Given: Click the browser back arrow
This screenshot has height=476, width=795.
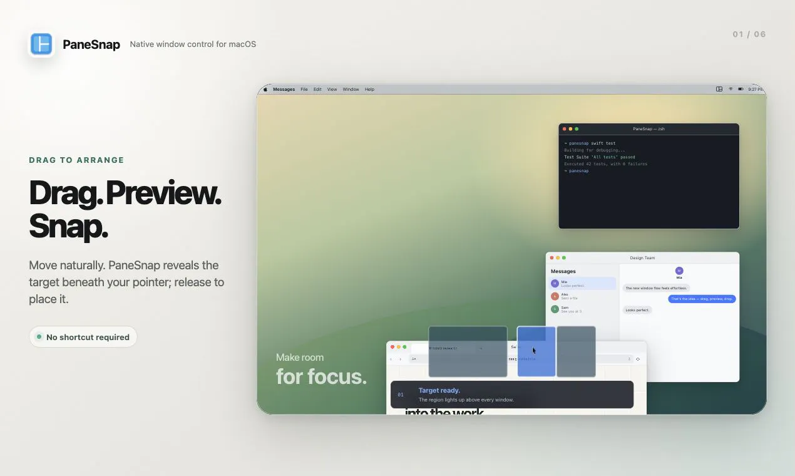Looking at the screenshot, I should (x=391, y=359).
